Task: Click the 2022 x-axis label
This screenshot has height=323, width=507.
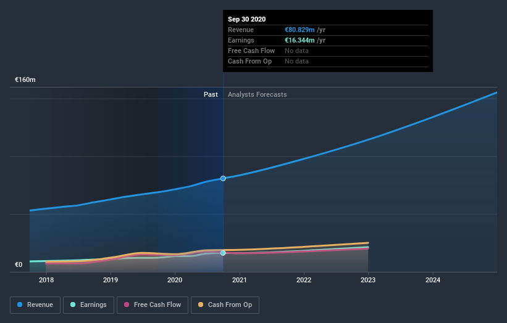Action: pos(304,280)
